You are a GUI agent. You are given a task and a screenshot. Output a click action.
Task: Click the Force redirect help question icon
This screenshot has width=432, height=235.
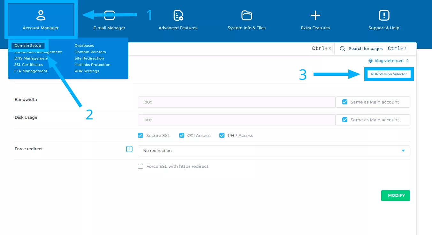coord(129,149)
